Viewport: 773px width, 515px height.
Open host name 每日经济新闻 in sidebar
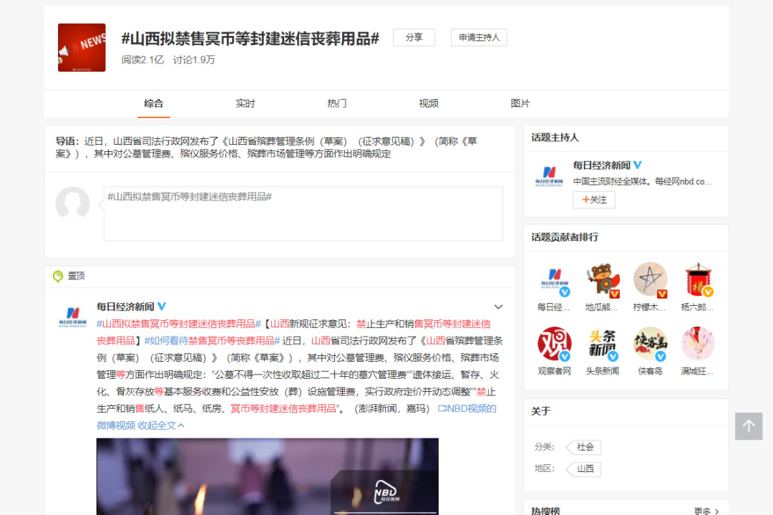601,165
